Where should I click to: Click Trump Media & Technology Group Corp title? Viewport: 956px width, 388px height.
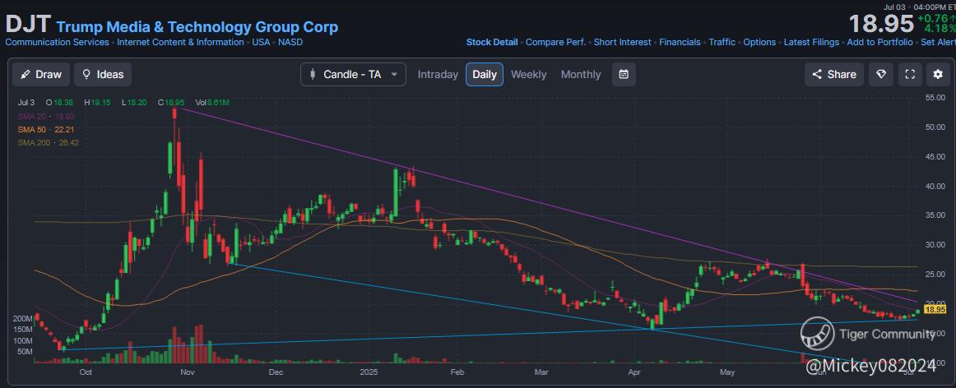coord(197,27)
